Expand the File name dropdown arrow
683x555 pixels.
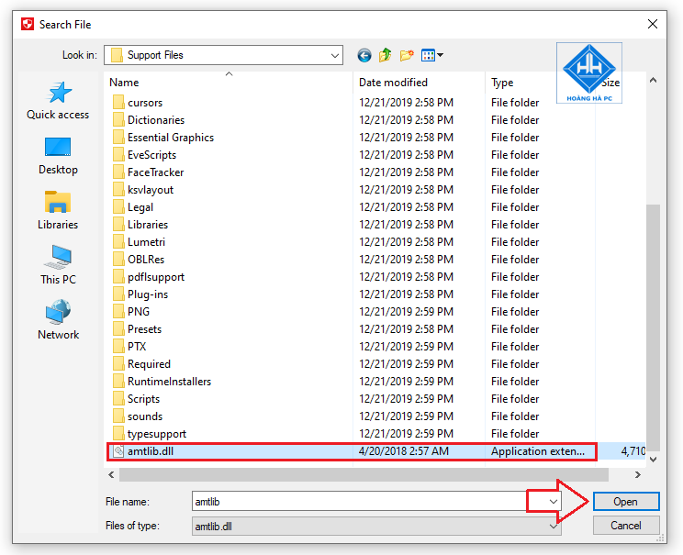pos(554,502)
